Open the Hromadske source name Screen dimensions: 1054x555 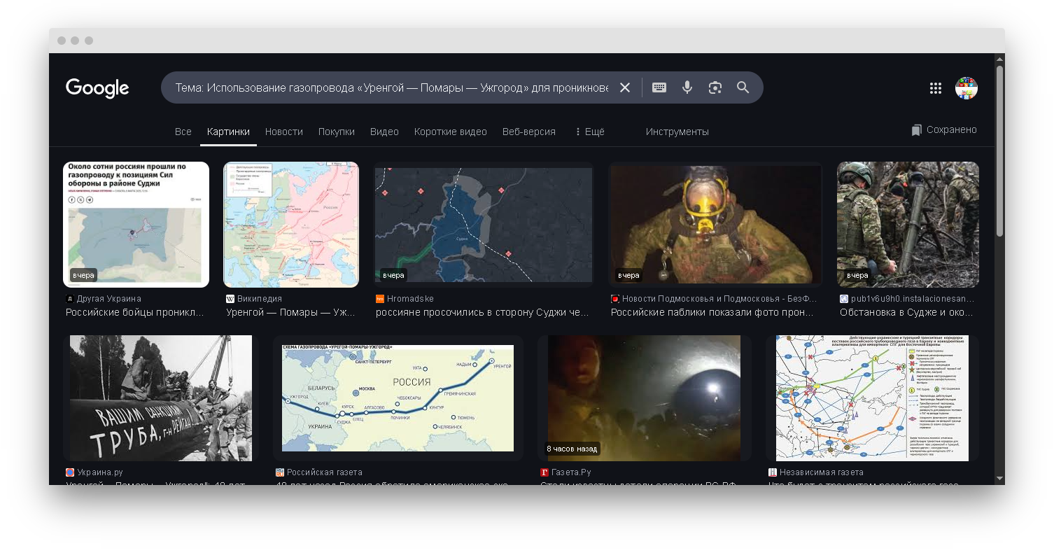point(410,299)
